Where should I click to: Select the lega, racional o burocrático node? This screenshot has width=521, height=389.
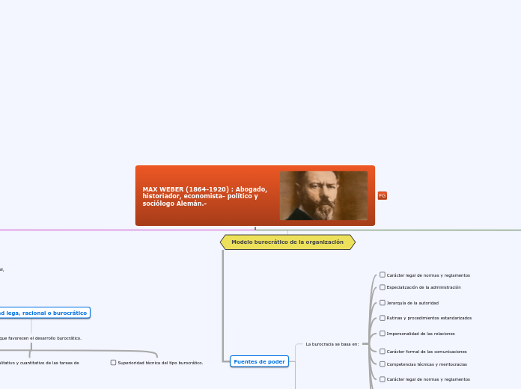click(x=43, y=313)
